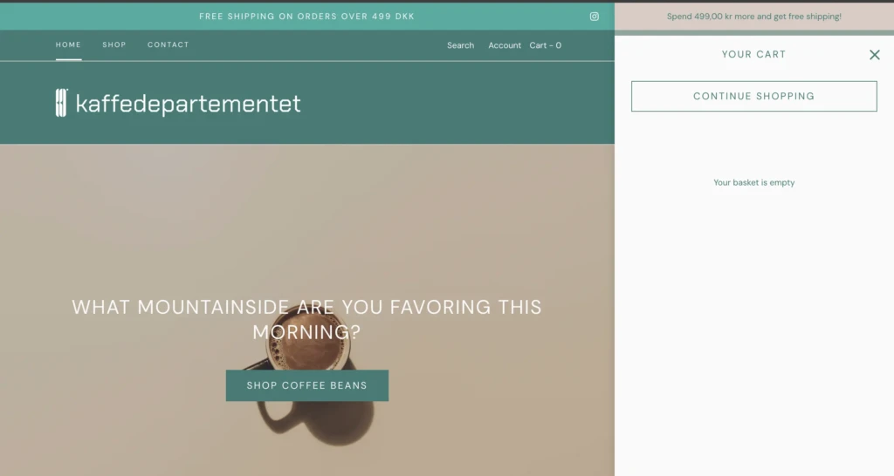
Task: Click the 'Your basket is empty' message
Action: tap(753, 182)
